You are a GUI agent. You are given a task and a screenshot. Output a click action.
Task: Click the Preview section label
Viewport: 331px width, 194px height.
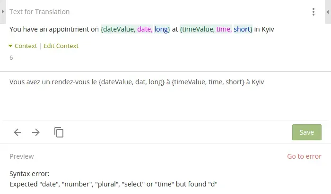(x=22, y=156)
